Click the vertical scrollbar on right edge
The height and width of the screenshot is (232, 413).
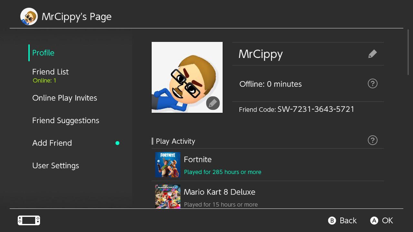click(x=408, y=52)
